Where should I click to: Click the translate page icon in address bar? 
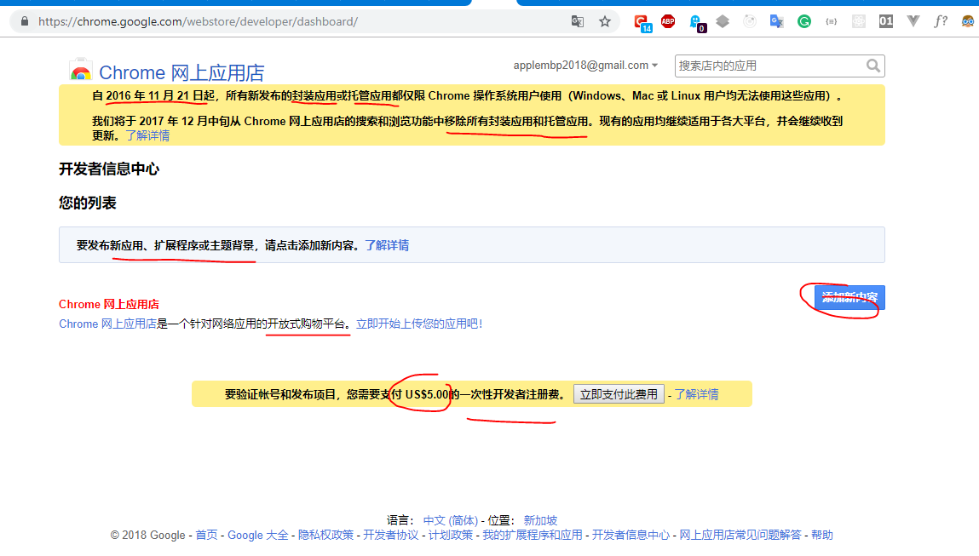[x=578, y=21]
